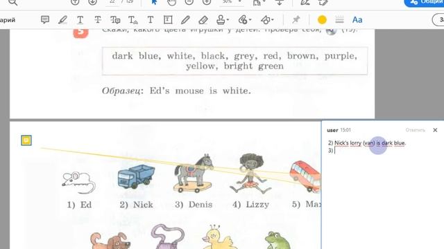The width and height of the screenshot is (444, 249).
Task: Select the hand pan tool
Action: coord(171,3)
